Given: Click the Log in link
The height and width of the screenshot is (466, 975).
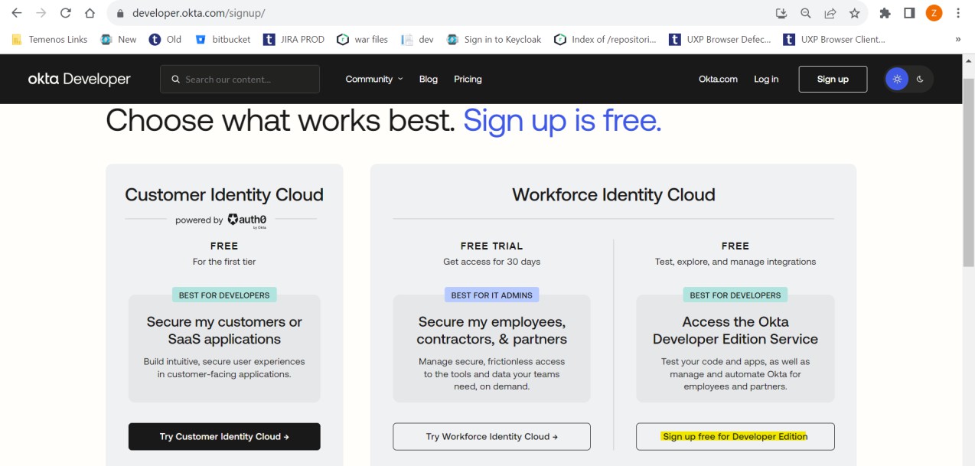Looking at the screenshot, I should [x=766, y=79].
